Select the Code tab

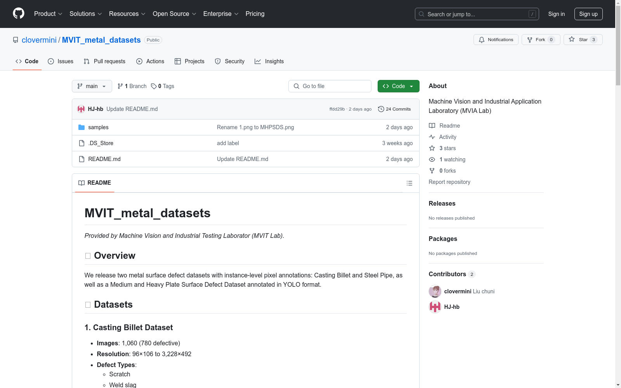click(27, 61)
